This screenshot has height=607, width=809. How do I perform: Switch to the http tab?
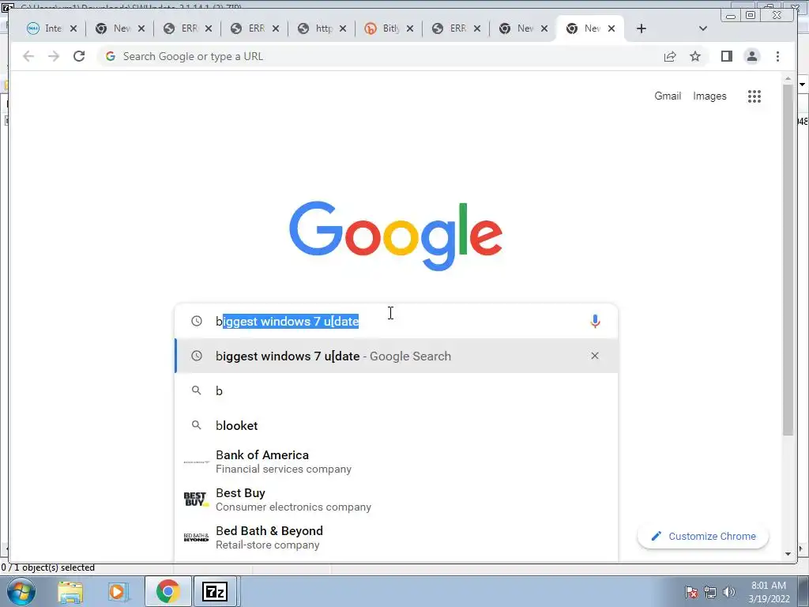click(x=316, y=28)
